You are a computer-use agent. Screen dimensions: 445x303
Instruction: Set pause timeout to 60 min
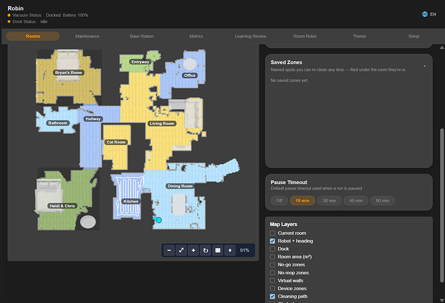[x=382, y=201]
